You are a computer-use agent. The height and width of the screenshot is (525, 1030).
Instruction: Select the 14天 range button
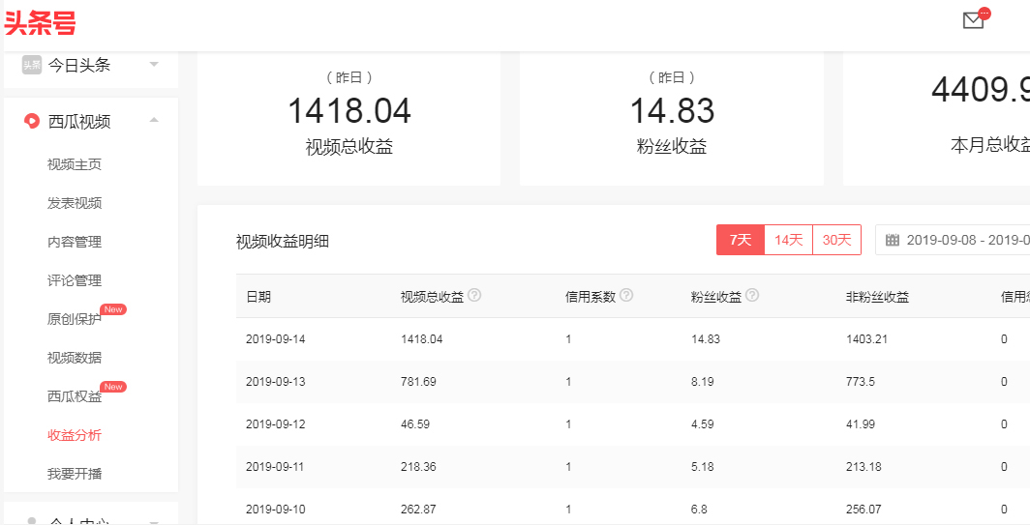tap(788, 240)
